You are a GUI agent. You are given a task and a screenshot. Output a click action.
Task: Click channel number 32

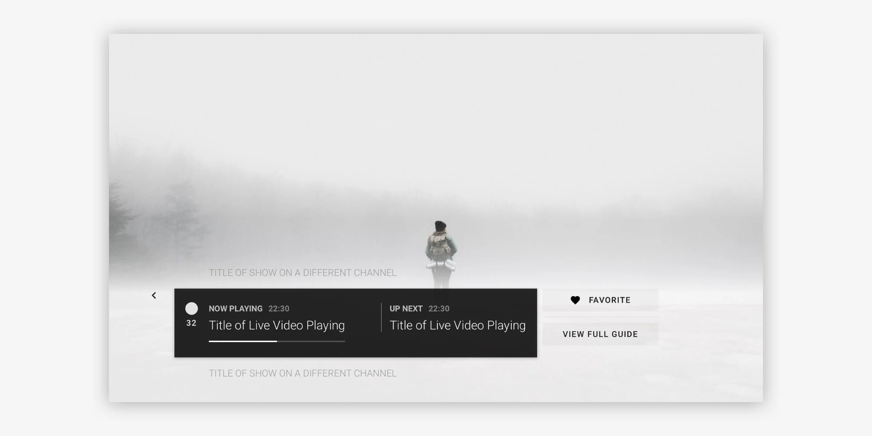point(191,323)
